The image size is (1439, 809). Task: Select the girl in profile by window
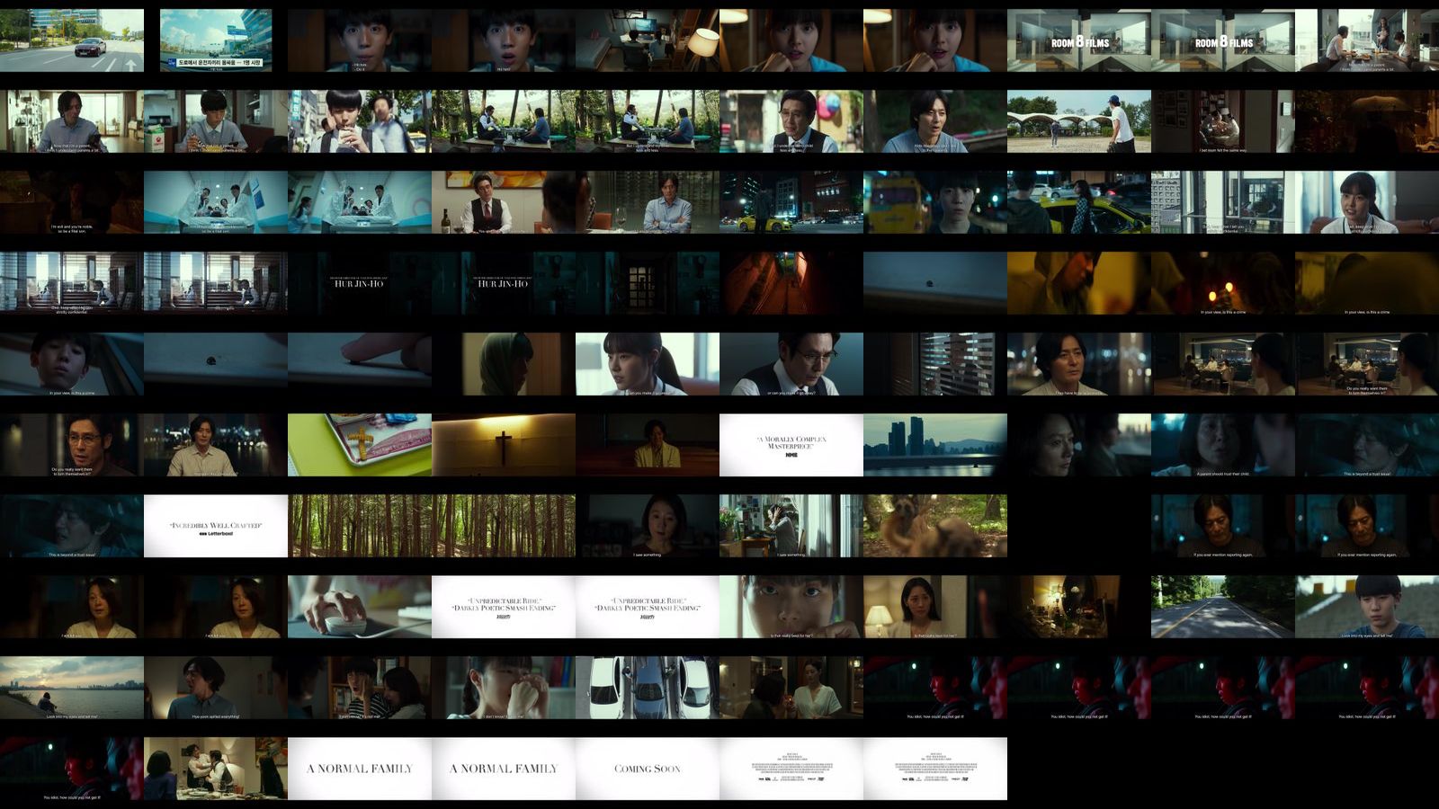pos(648,364)
